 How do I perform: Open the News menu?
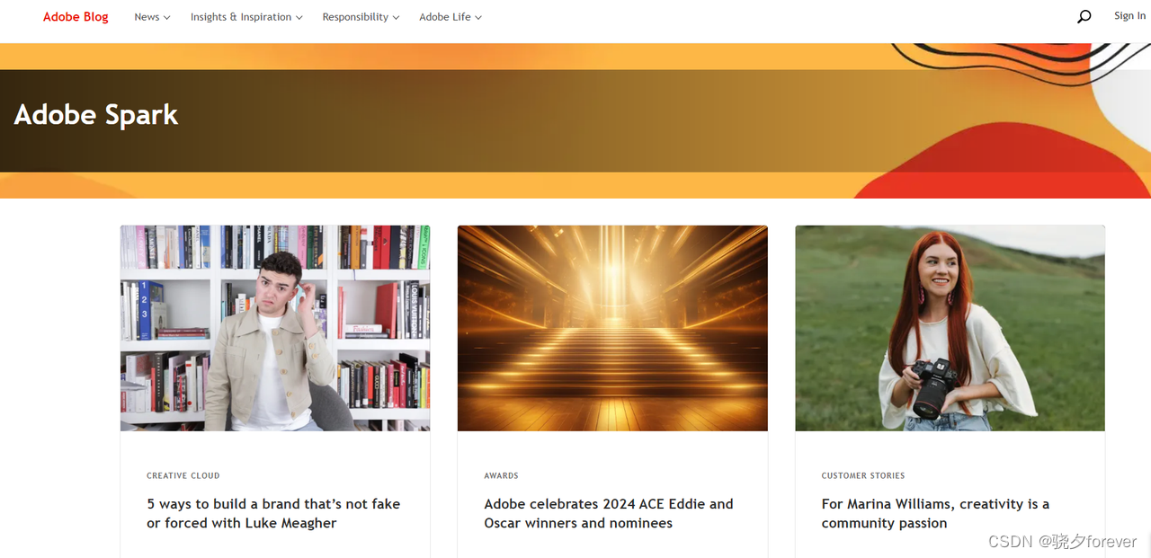(152, 17)
